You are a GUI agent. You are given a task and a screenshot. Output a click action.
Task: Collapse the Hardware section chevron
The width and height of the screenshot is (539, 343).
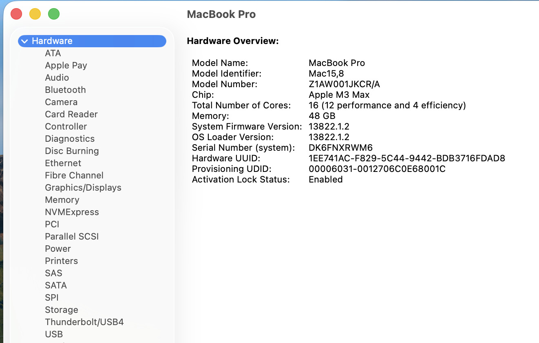pyautogui.click(x=25, y=41)
